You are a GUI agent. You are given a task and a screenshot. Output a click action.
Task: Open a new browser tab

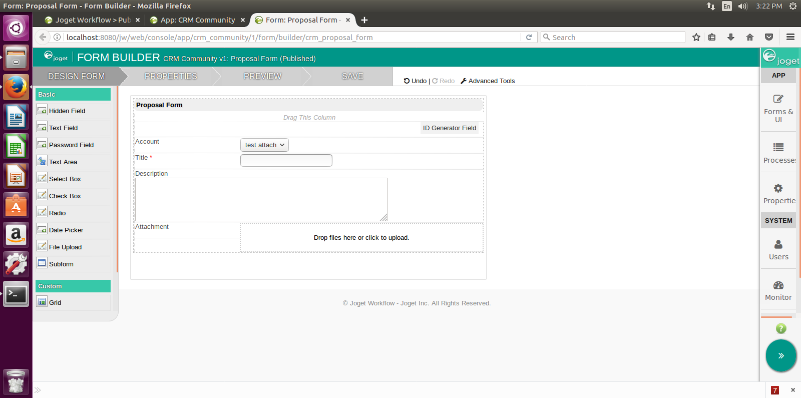[364, 20]
